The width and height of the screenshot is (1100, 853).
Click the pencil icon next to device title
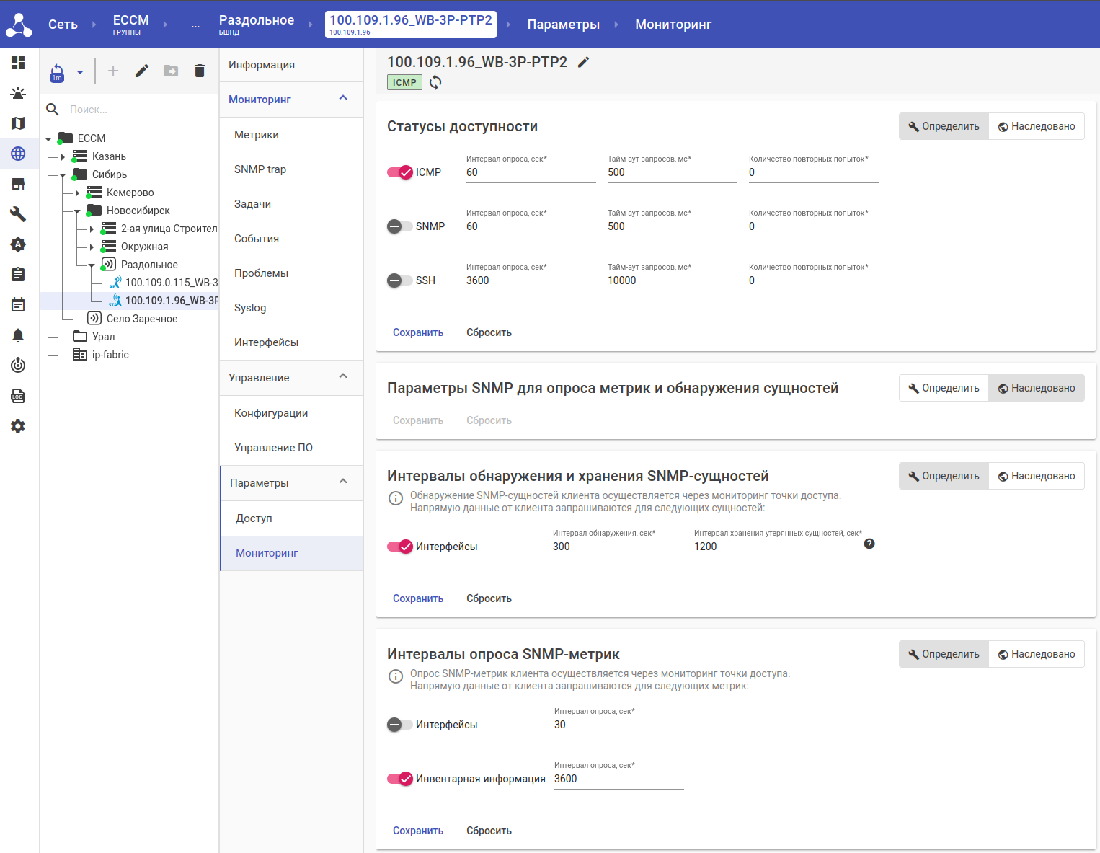[584, 62]
